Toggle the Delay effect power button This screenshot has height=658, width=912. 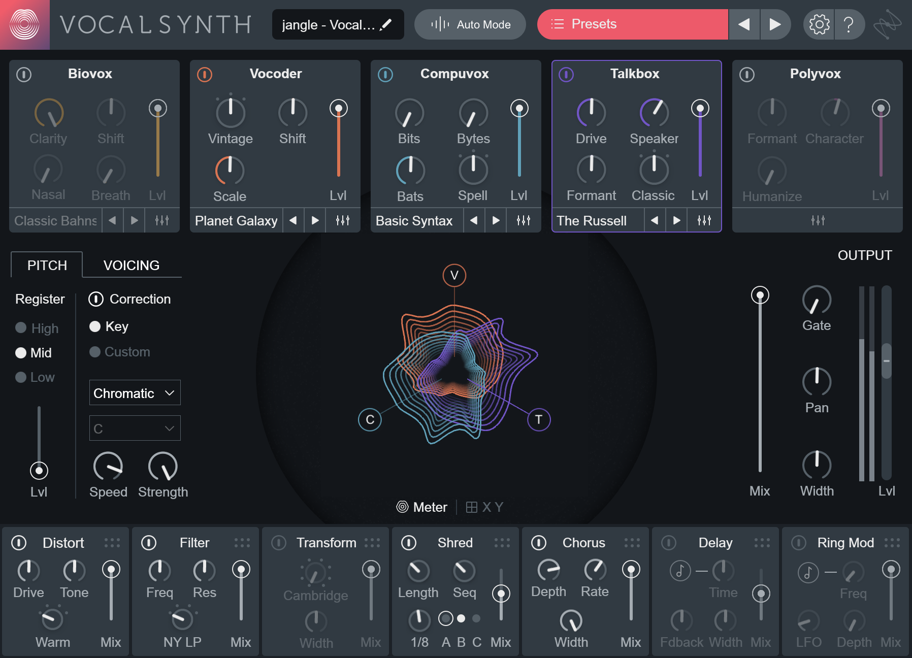click(x=669, y=543)
